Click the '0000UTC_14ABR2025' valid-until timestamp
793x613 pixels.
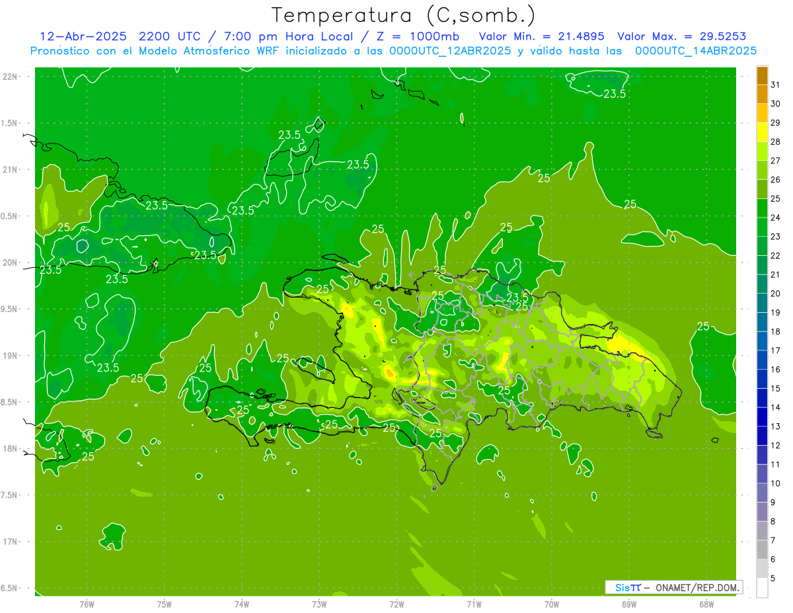(696, 51)
